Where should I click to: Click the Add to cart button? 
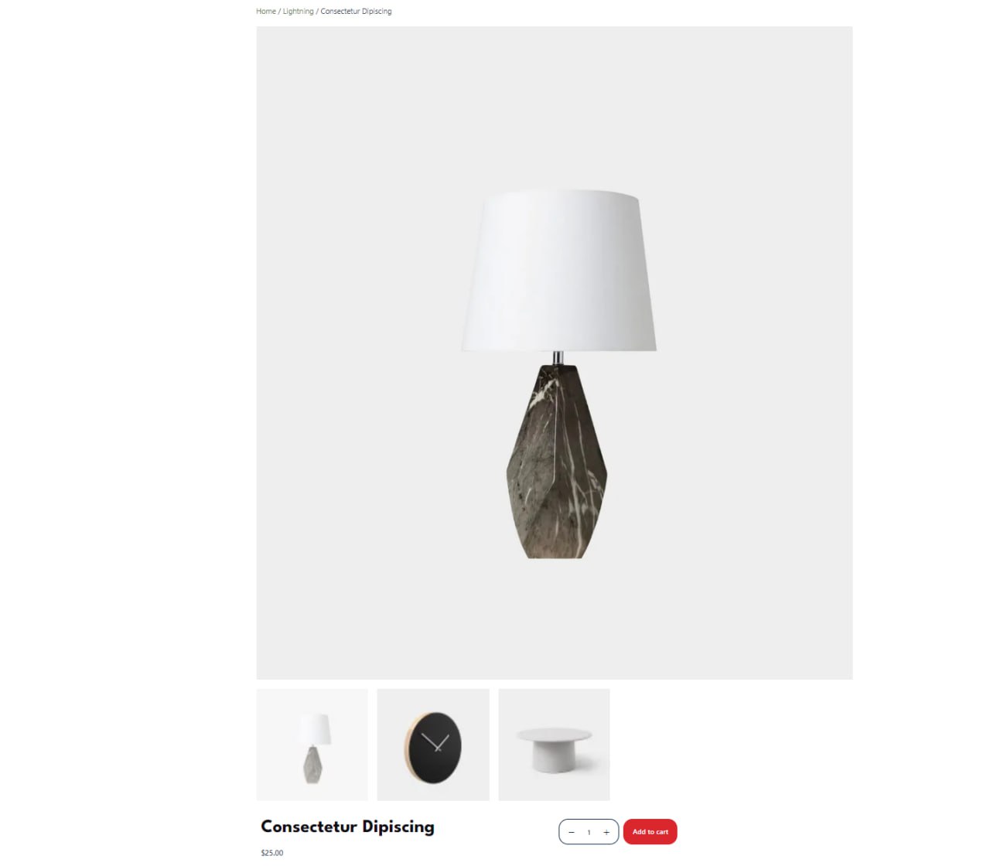pos(650,832)
